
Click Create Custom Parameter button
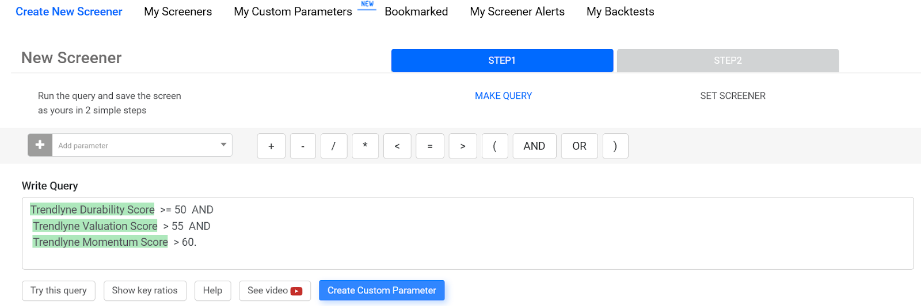click(x=382, y=290)
